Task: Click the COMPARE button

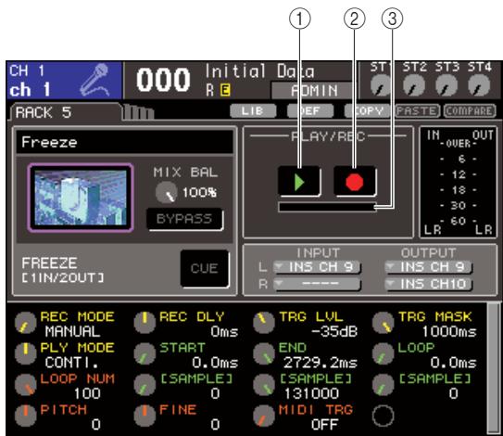Action: pyautogui.click(x=470, y=111)
